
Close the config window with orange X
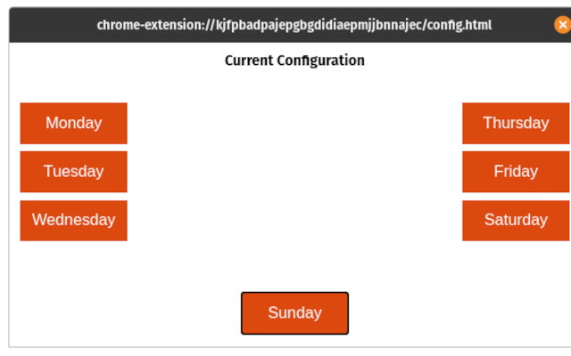point(562,25)
